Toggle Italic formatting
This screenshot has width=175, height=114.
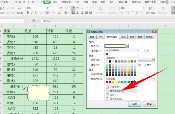32,12
